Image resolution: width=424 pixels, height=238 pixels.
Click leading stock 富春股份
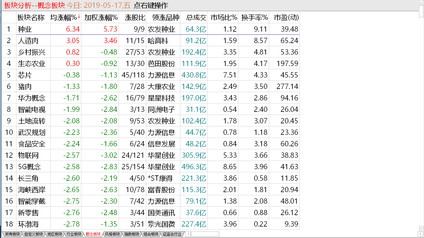click(161, 190)
